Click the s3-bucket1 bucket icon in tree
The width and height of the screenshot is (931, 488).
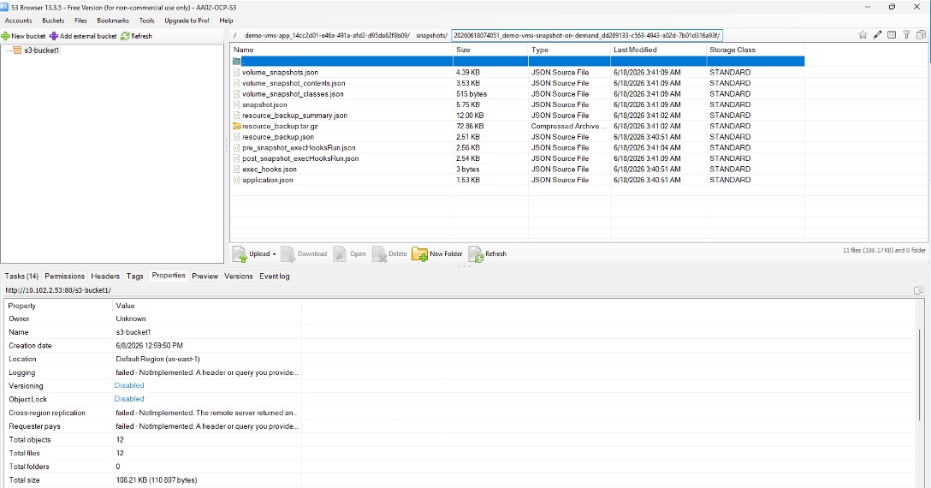[17, 51]
